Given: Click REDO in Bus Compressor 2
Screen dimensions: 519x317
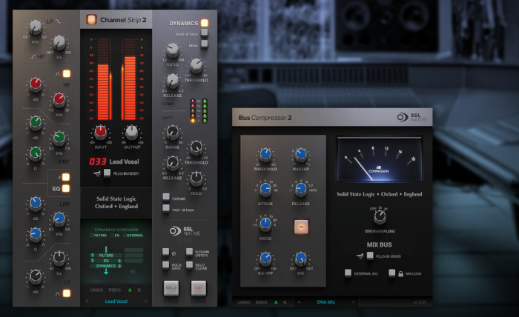Looking at the screenshot, I should click(x=261, y=302).
